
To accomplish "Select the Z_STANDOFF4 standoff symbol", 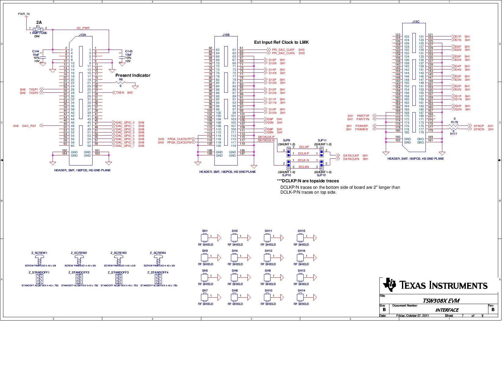I will (158, 279).
